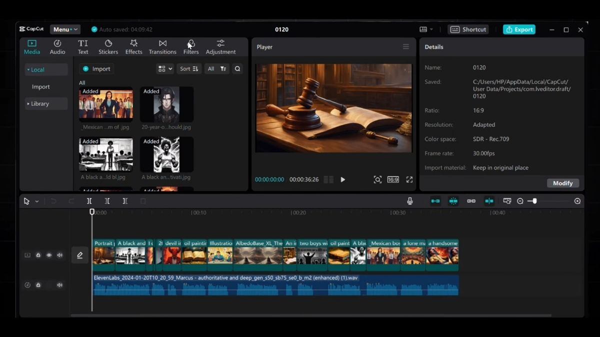Open the Sort options dropdown
The height and width of the screenshot is (337, 600).
click(189, 68)
